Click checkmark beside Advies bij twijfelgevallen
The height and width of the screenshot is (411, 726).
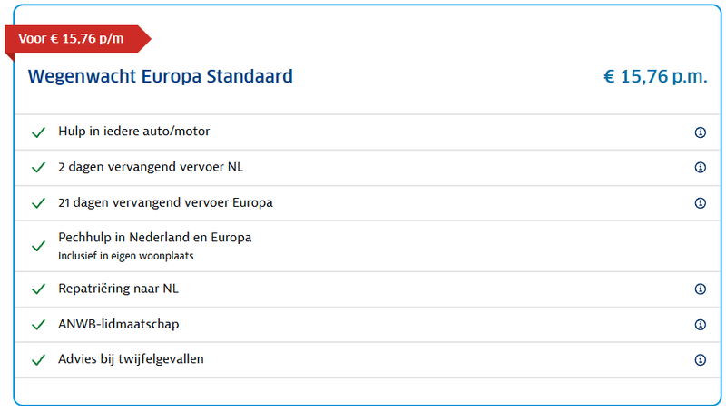coord(38,360)
